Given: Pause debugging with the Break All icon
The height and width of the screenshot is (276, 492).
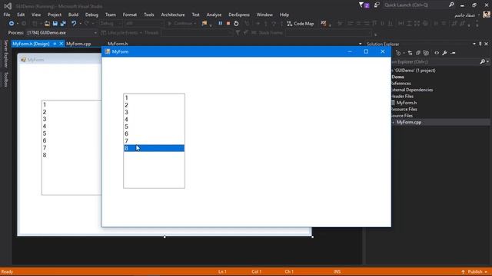Looking at the screenshot, I should pyautogui.click(x=221, y=24).
